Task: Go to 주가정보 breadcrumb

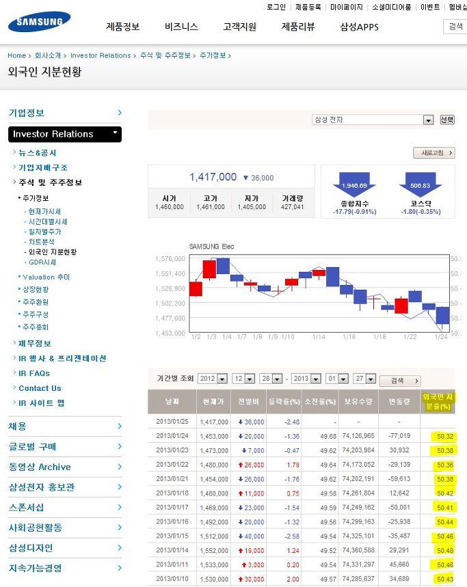Action: 213,55
